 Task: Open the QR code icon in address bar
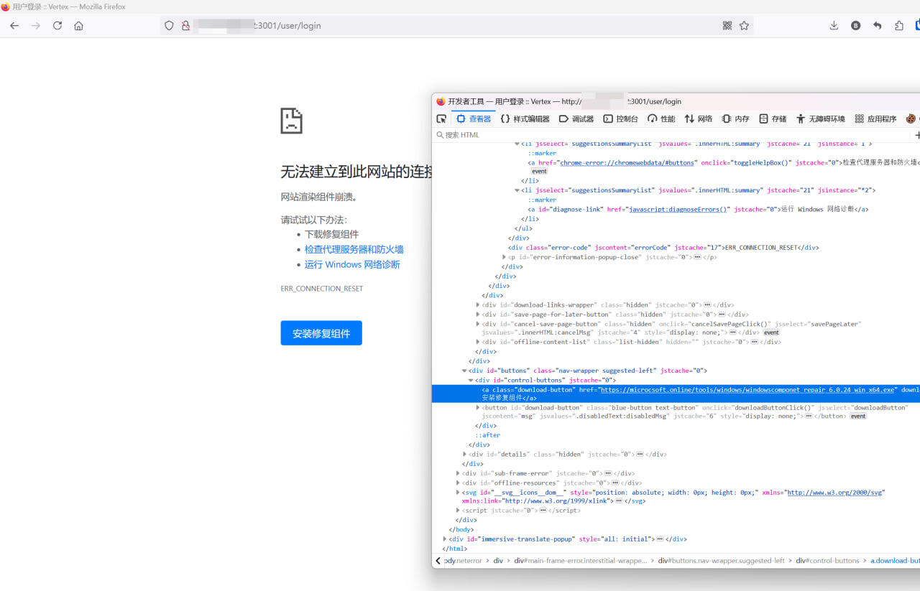(727, 25)
